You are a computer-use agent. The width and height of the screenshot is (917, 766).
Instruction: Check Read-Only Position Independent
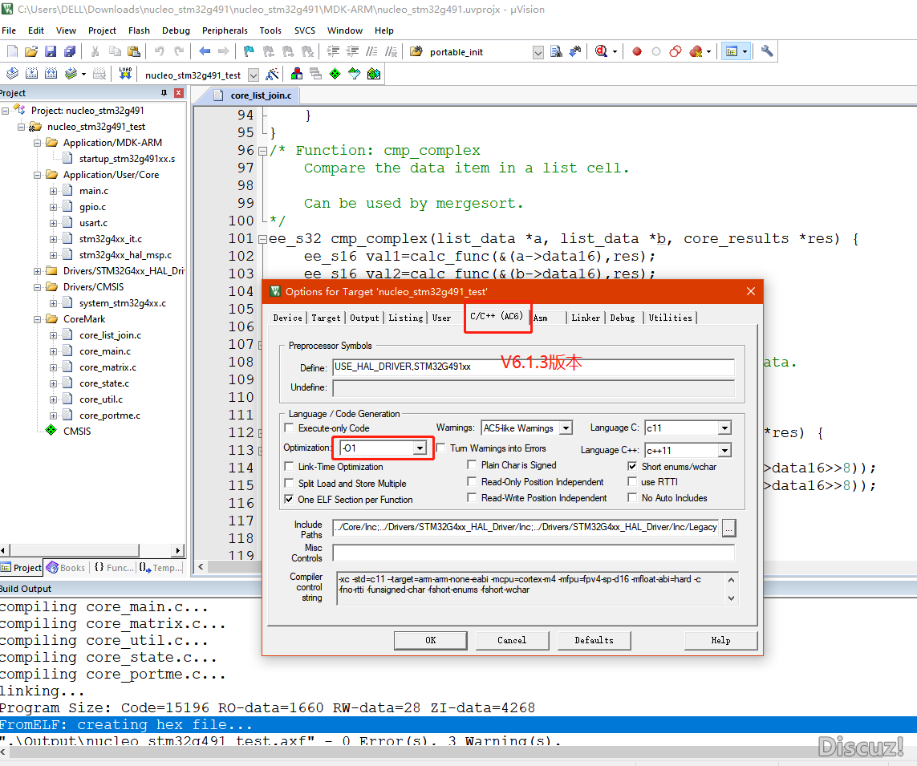pyautogui.click(x=472, y=481)
